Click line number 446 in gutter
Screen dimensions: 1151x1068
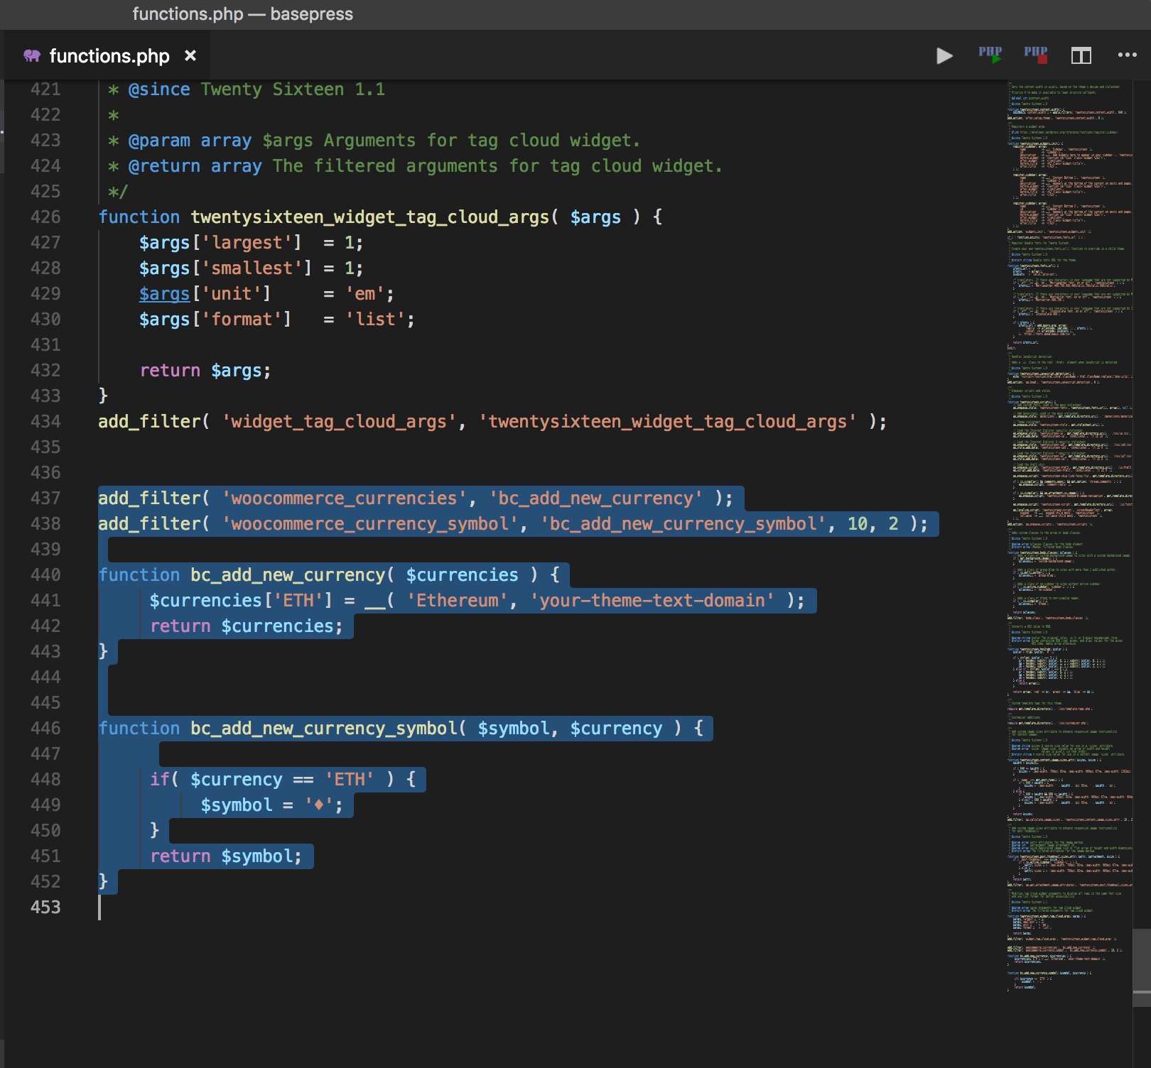point(45,729)
